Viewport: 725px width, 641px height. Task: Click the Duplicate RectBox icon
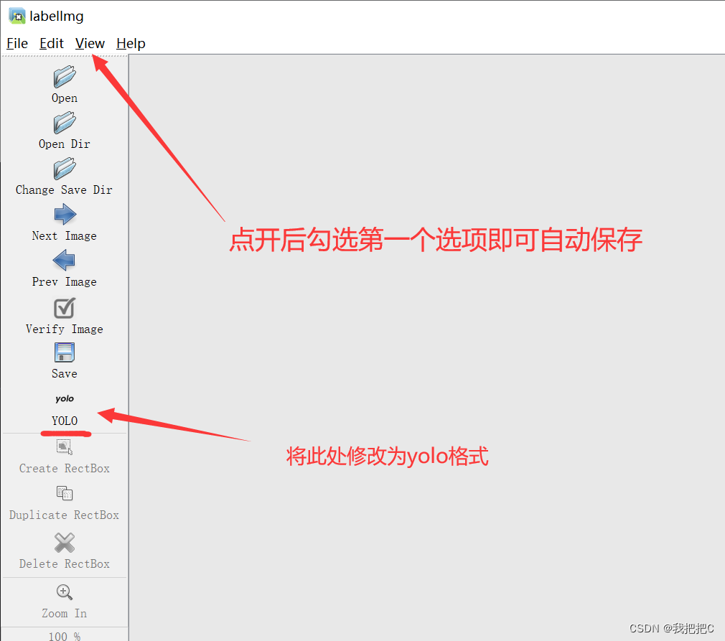[65, 493]
